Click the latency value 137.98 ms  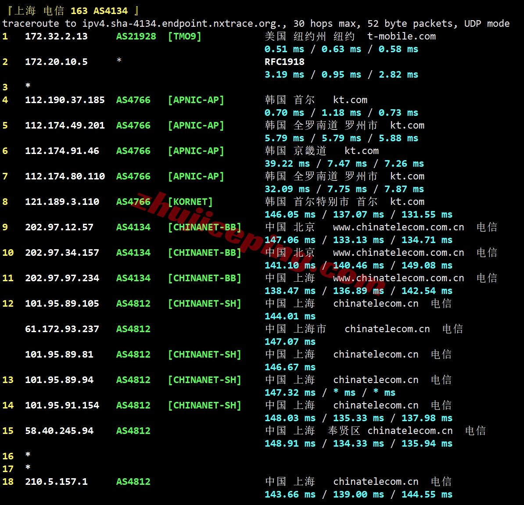[x=427, y=418]
